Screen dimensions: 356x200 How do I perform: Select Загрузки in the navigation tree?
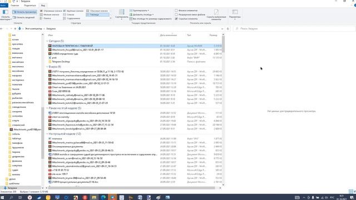12,188
